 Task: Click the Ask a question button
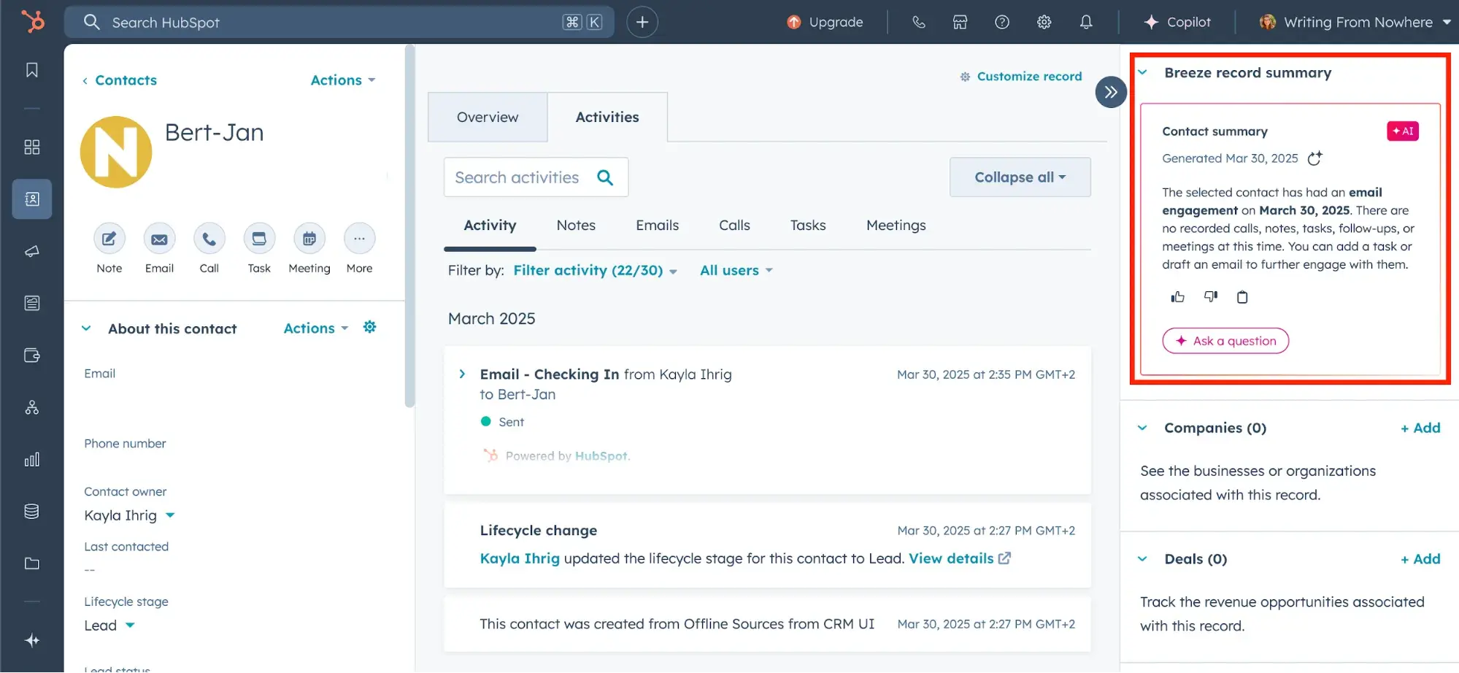pyautogui.click(x=1225, y=341)
